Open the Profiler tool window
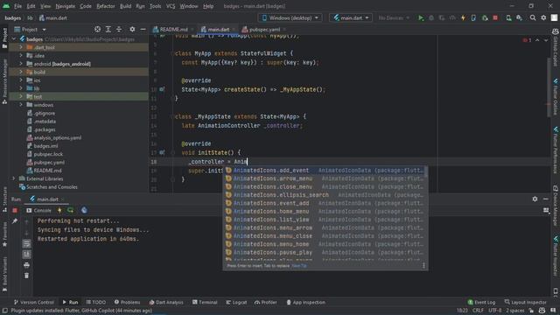This screenshot has width=560, height=315. point(266,302)
